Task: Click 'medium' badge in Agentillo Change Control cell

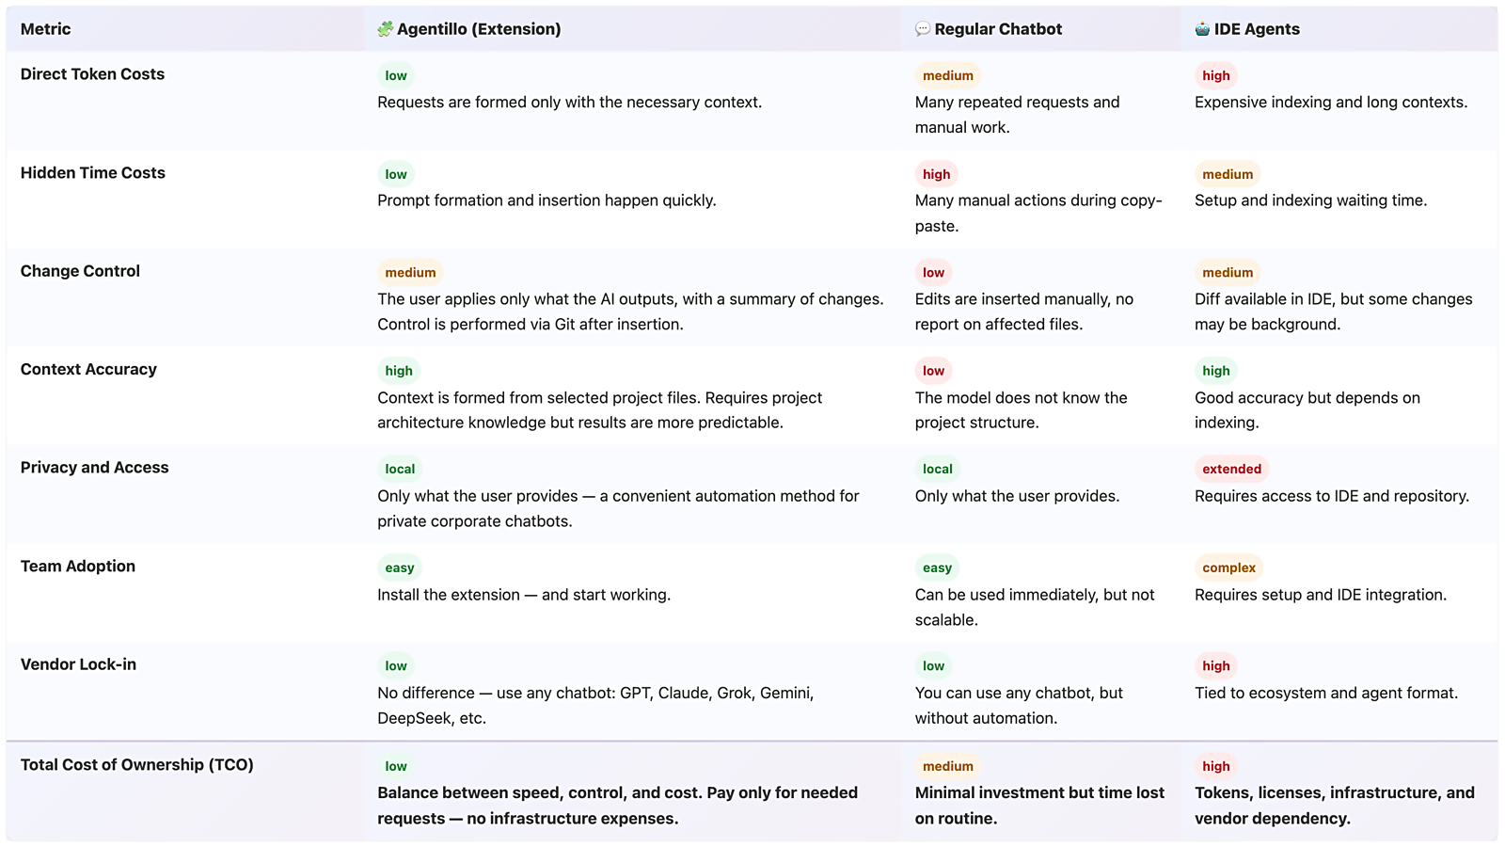Action: (x=410, y=273)
